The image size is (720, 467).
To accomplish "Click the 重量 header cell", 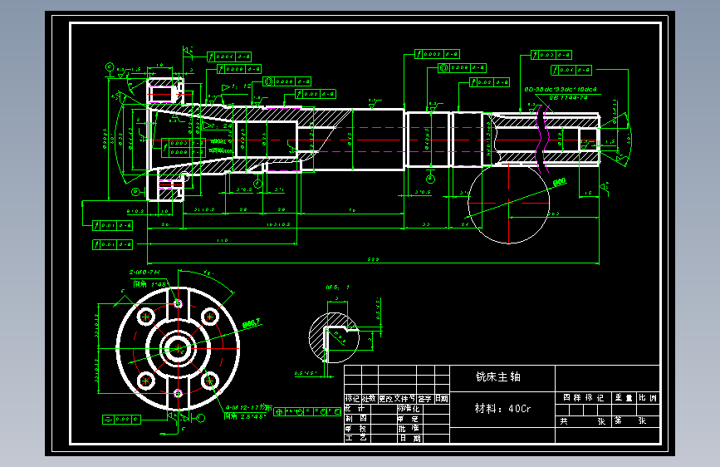I will pyautogui.click(x=624, y=397).
